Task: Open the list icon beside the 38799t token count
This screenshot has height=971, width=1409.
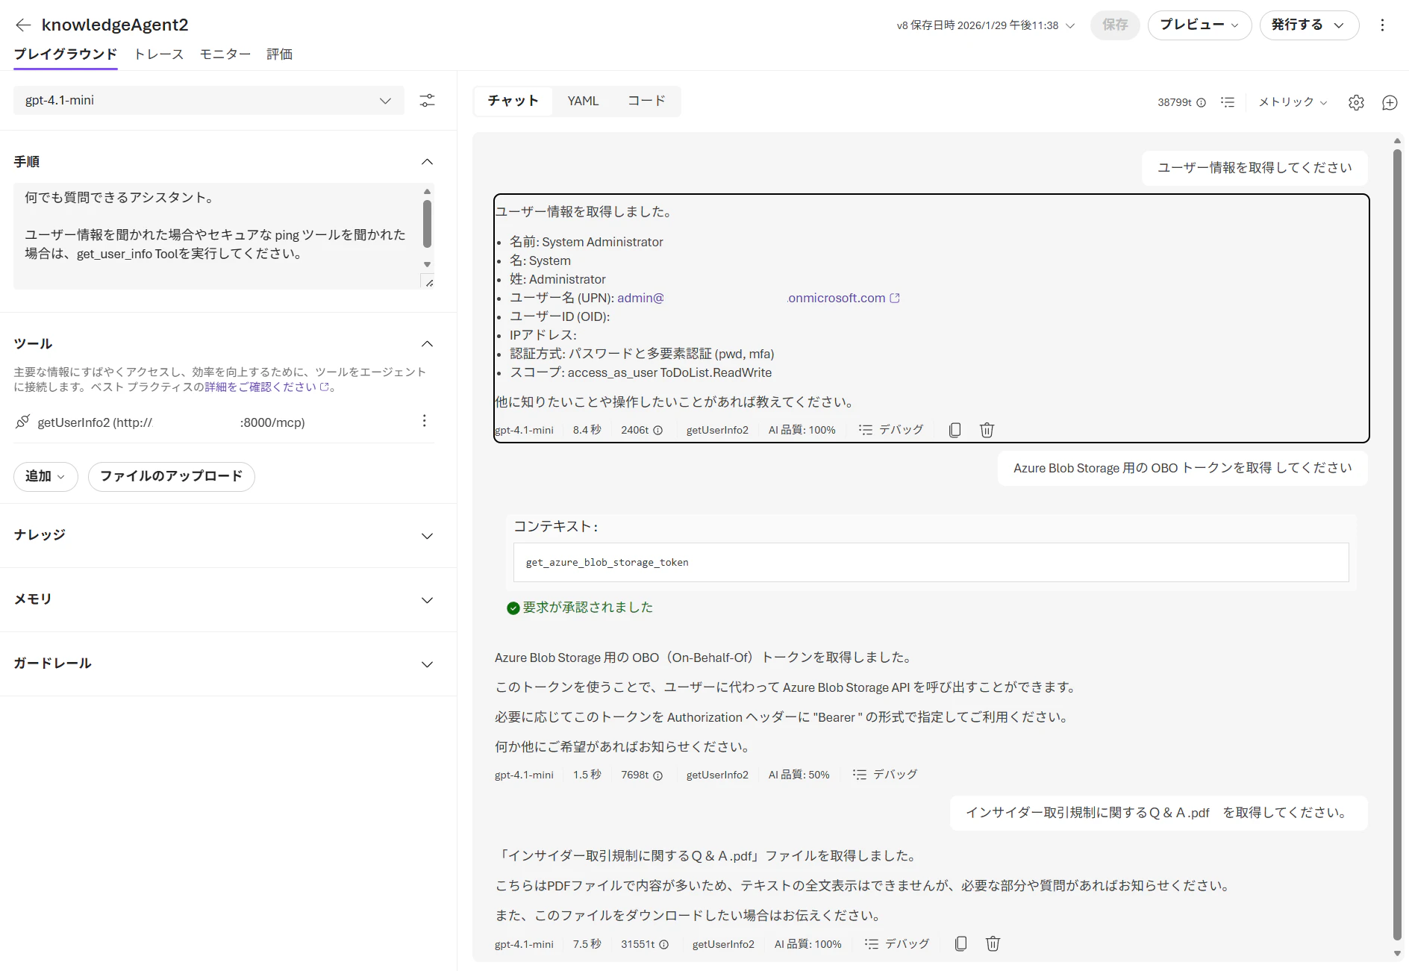Action: (x=1228, y=102)
